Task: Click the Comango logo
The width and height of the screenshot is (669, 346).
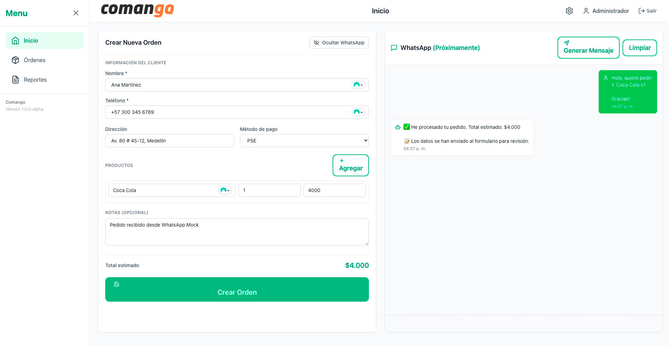Action: tap(137, 10)
